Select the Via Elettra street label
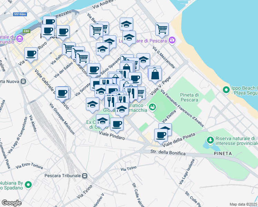 tap(169, 116)
